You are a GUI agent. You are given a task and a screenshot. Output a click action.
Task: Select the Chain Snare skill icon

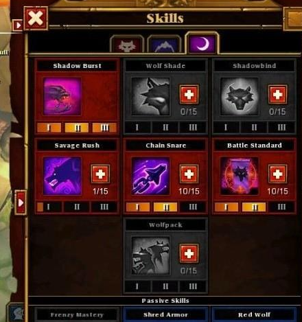151,176
